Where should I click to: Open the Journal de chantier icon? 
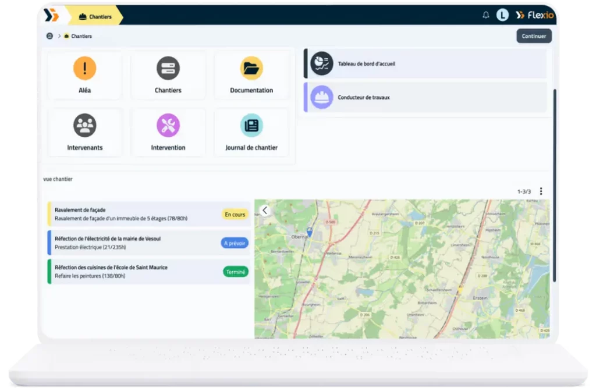coord(251,126)
